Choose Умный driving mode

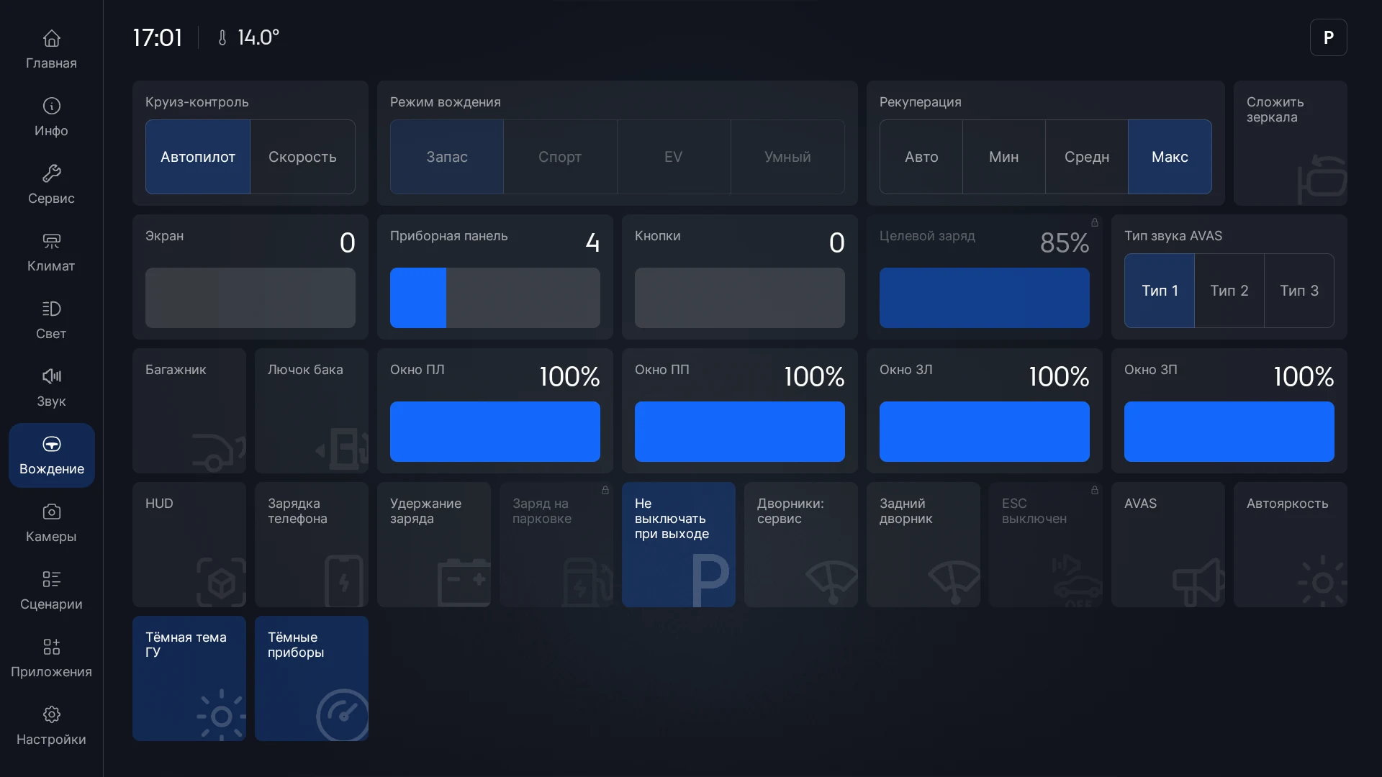tap(787, 157)
